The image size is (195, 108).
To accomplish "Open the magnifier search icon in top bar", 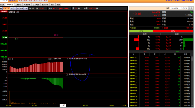I will 4,1.
